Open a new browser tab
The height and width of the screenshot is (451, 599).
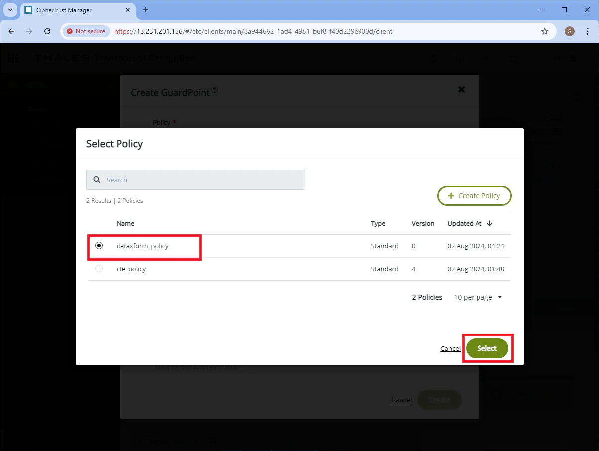(x=146, y=10)
